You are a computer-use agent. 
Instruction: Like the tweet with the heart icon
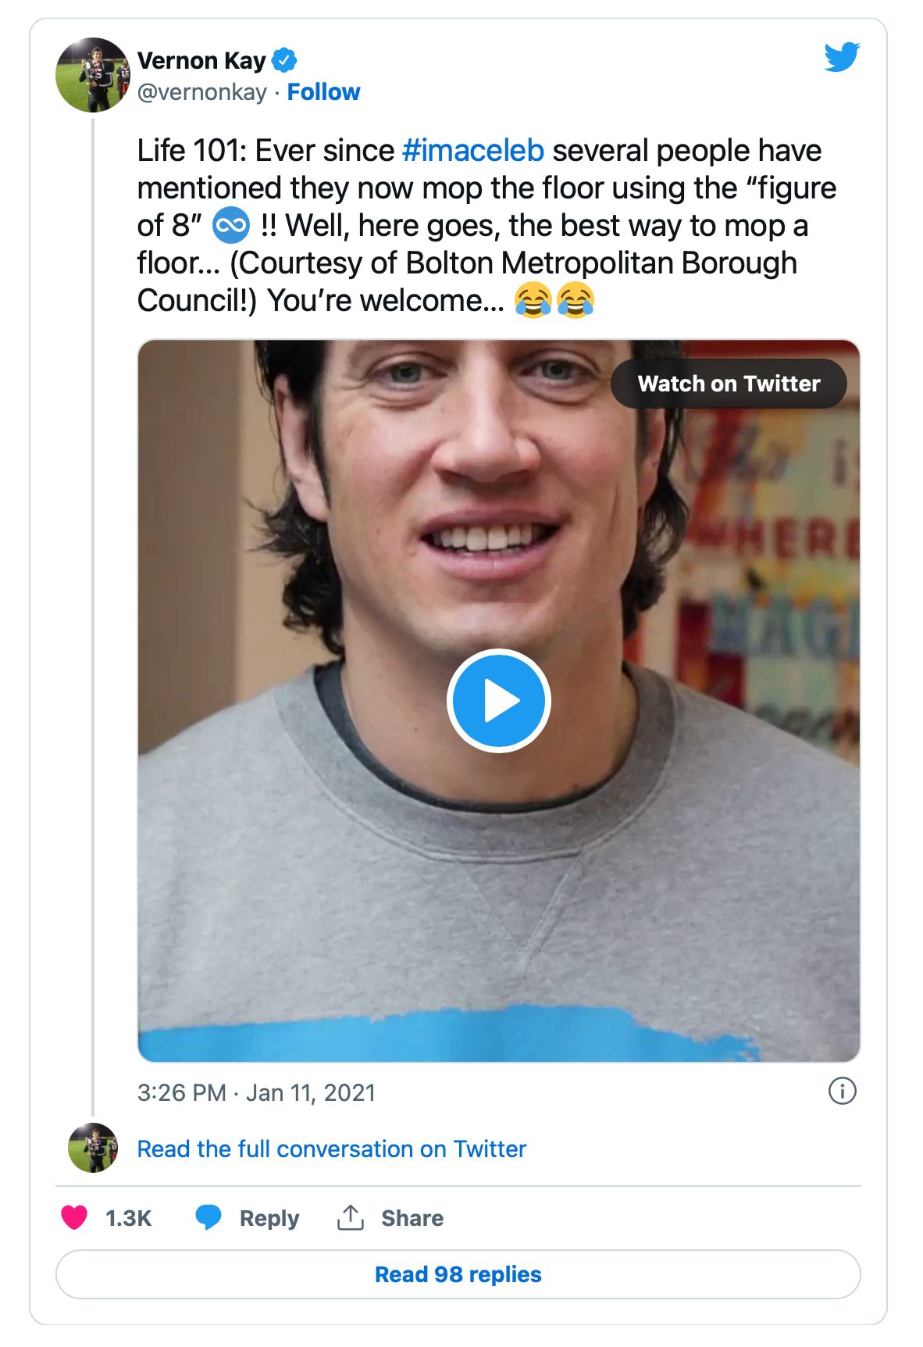tap(74, 1217)
